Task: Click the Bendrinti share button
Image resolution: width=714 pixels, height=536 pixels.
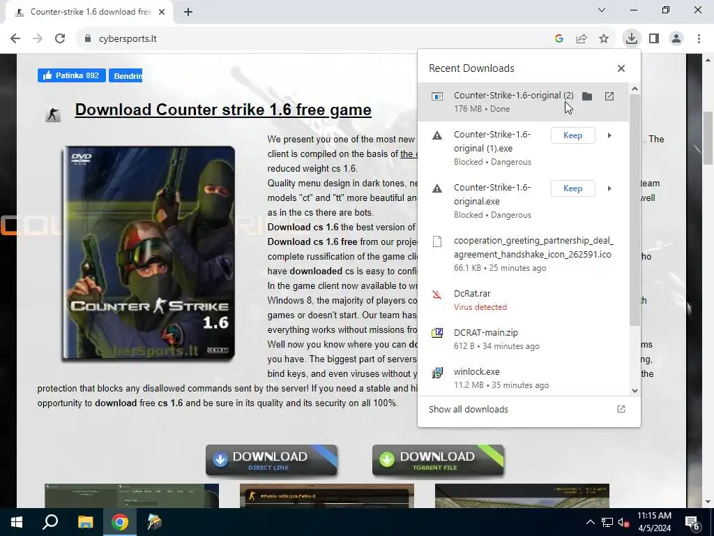Action: pyautogui.click(x=126, y=75)
